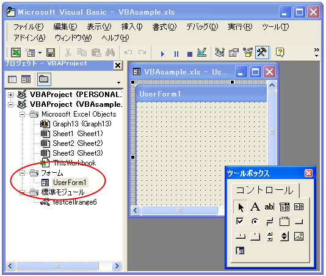
Task: Pick the Frame (xyz) control
Action: [x=284, y=221]
